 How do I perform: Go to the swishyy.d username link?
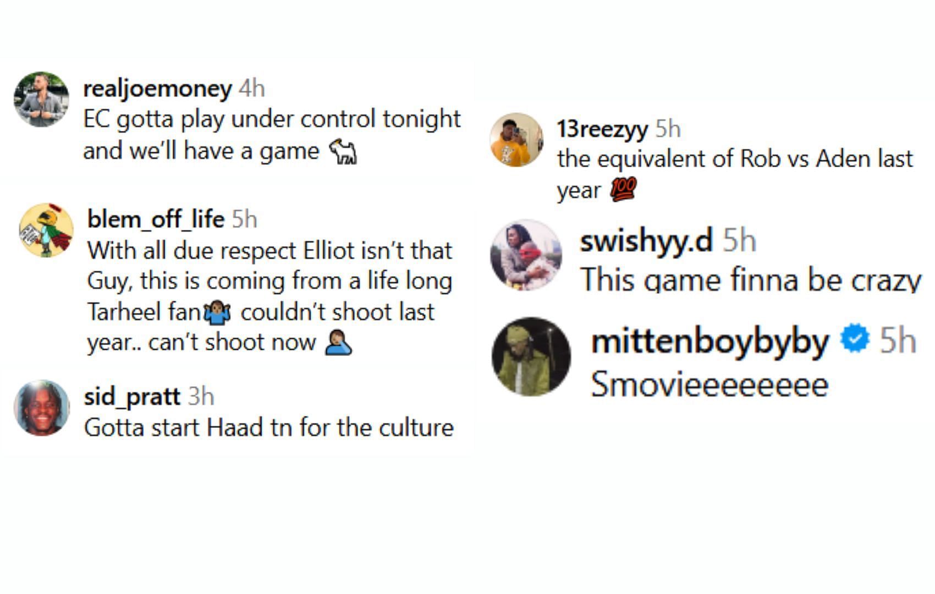(x=646, y=240)
